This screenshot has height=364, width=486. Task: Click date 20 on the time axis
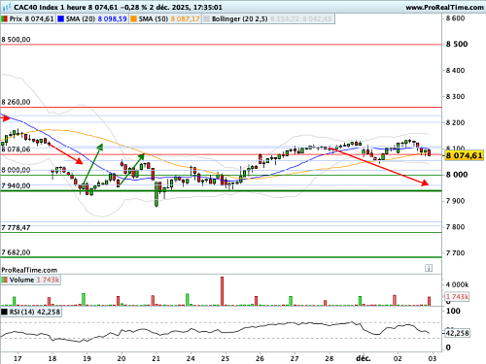point(121,358)
